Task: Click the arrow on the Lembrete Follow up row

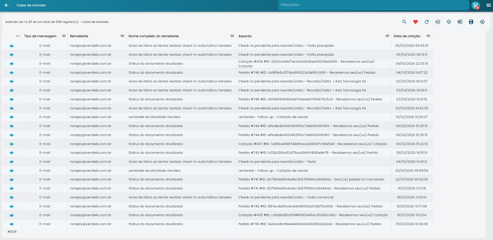Action: click(12, 117)
